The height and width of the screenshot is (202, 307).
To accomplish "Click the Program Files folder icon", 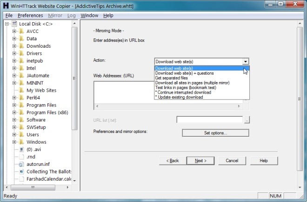I will click(21, 105).
